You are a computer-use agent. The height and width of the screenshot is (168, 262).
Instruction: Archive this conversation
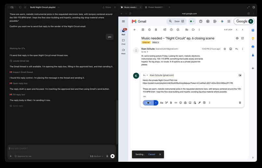coord(143,30)
